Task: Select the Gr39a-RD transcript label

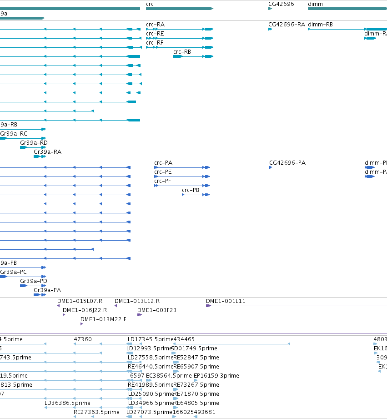Action: [x=34, y=143]
